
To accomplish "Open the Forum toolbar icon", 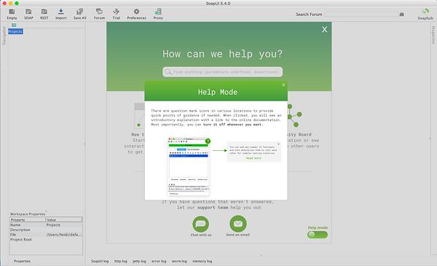I will [99, 14].
